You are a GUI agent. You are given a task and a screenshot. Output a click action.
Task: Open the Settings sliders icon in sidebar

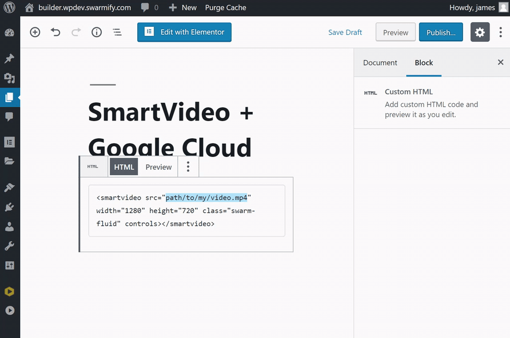9,265
